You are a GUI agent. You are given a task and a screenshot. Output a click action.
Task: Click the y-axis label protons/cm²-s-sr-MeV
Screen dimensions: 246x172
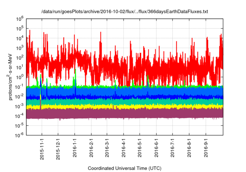10,77
